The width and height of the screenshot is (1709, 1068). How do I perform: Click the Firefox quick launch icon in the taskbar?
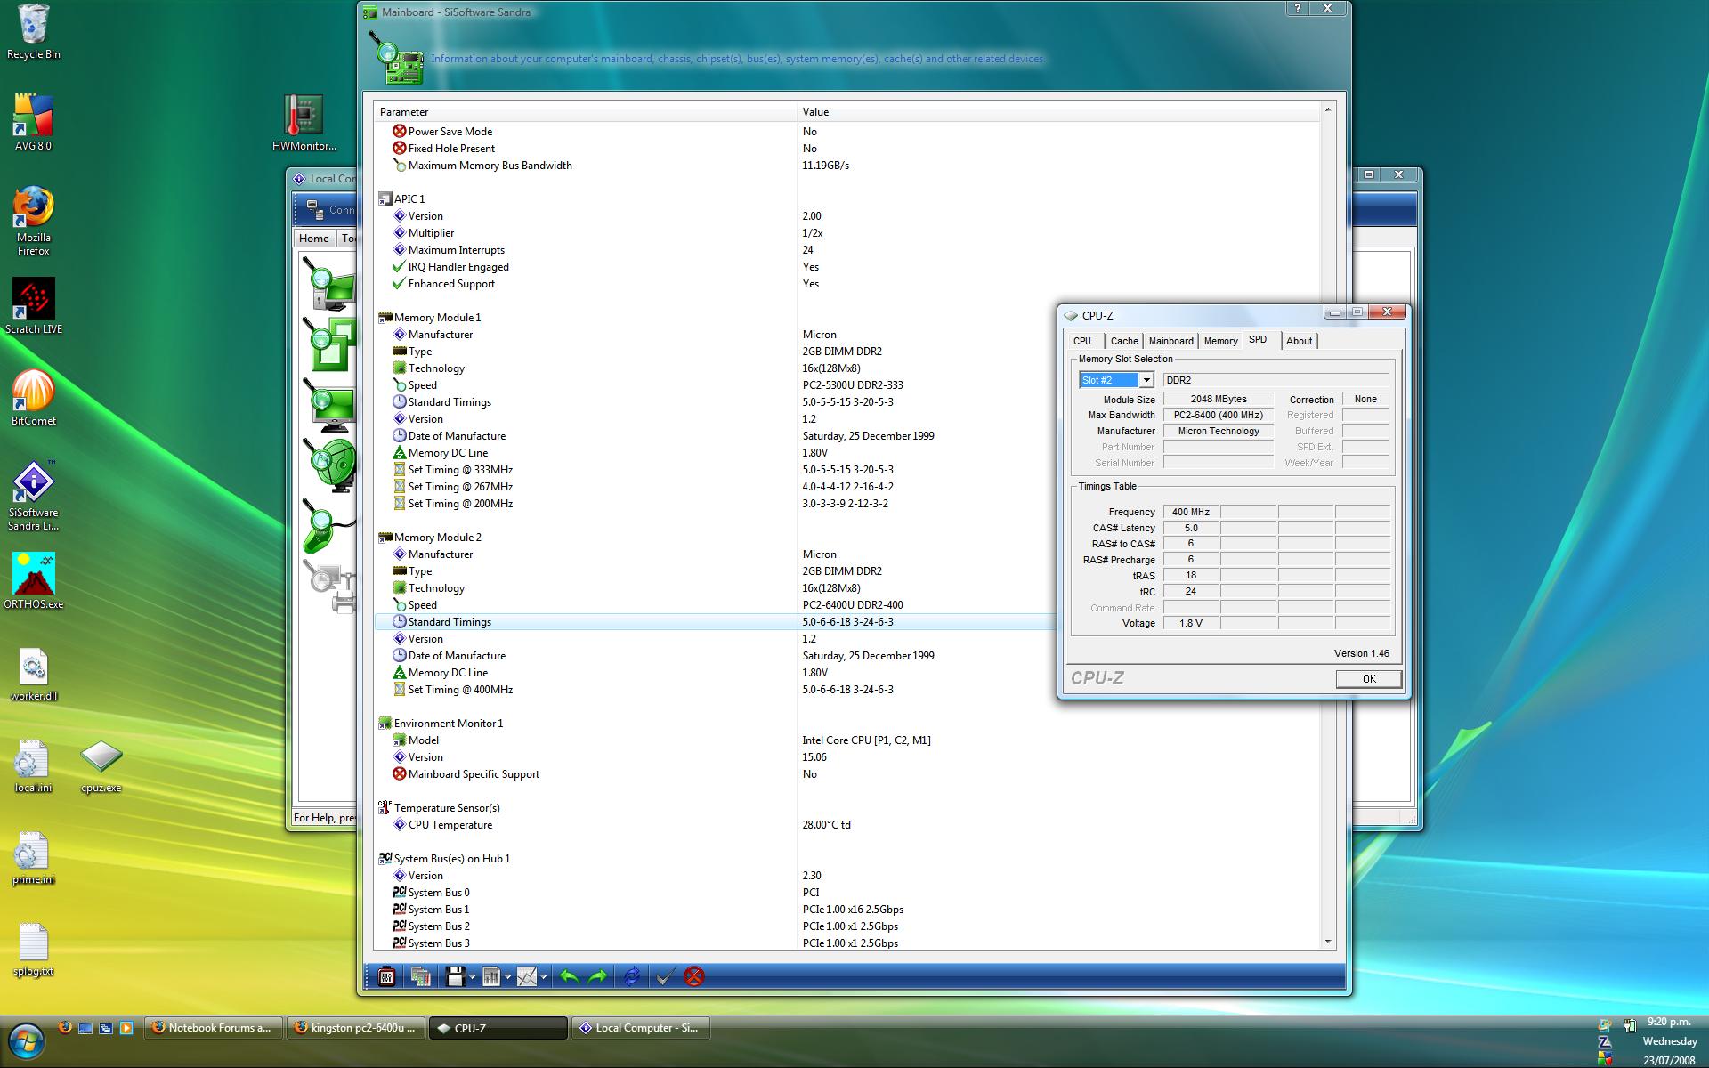click(65, 1027)
